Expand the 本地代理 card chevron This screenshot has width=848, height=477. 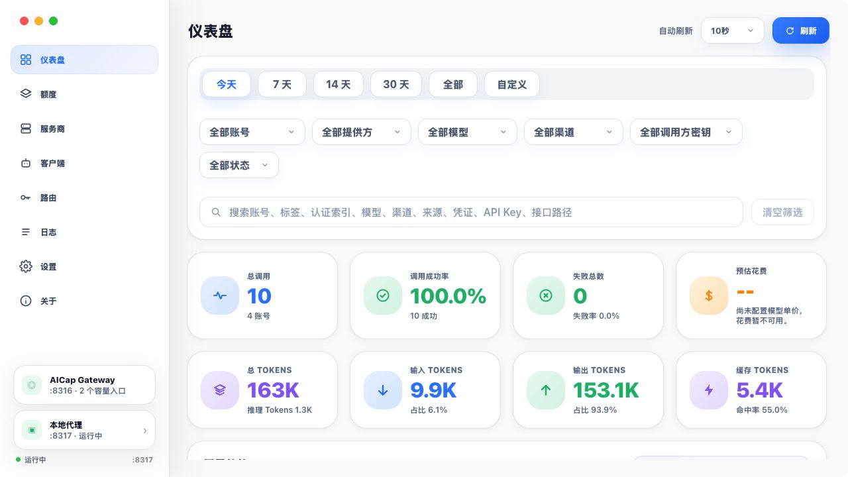(x=145, y=431)
